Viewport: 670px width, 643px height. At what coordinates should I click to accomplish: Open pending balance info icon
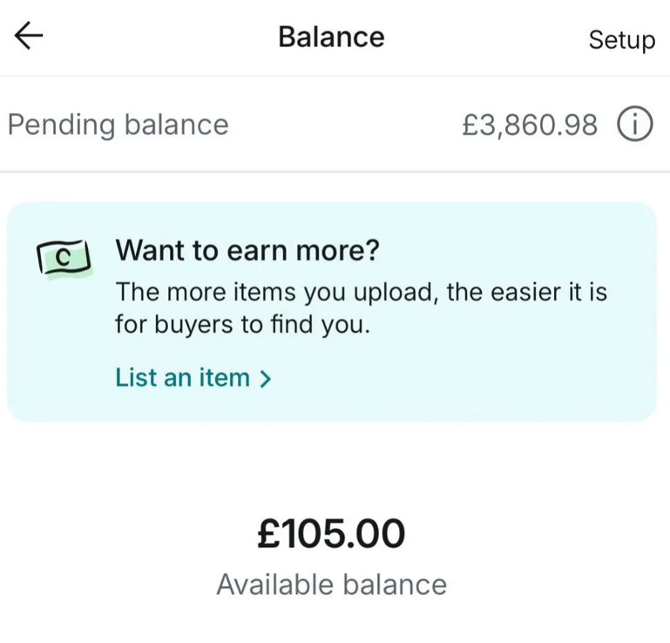point(634,124)
